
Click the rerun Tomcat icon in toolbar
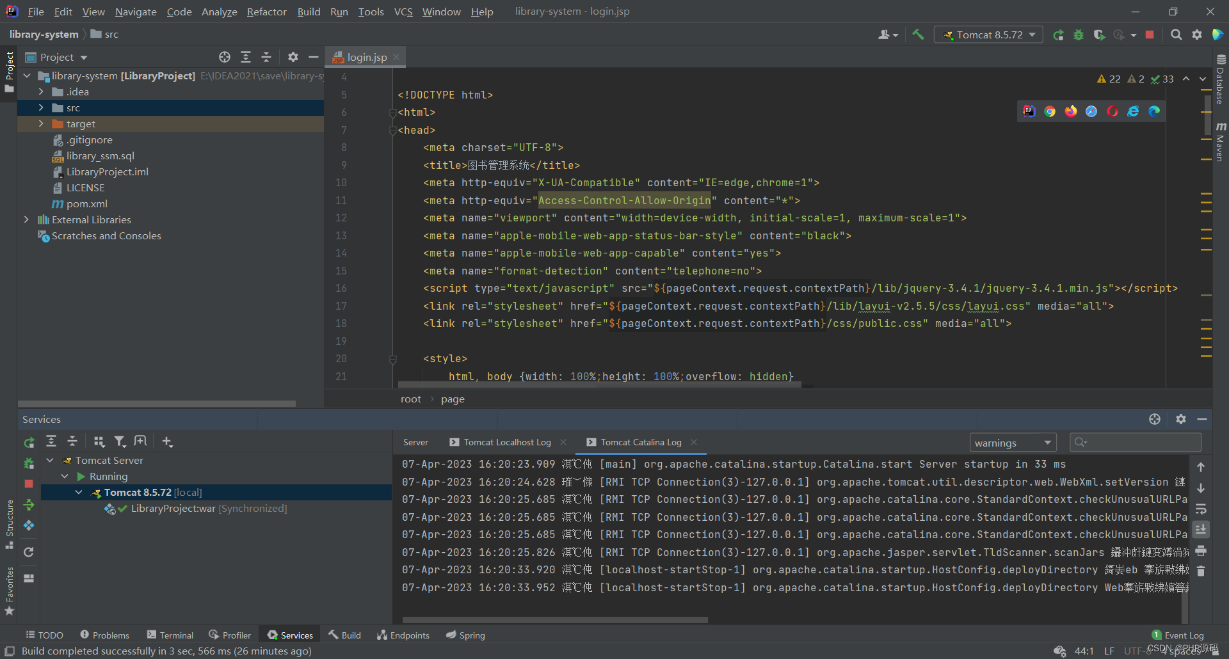(x=1058, y=35)
